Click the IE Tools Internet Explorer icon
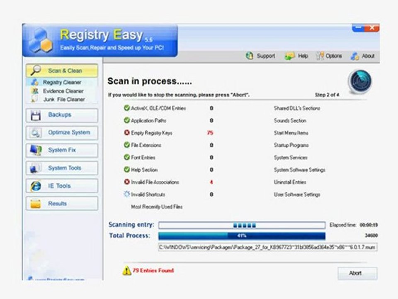The image size is (398, 299). tap(36, 186)
